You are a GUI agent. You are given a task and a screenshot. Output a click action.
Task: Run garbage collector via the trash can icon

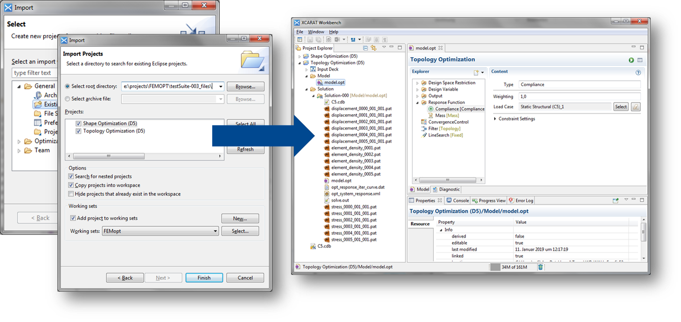(540, 267)
